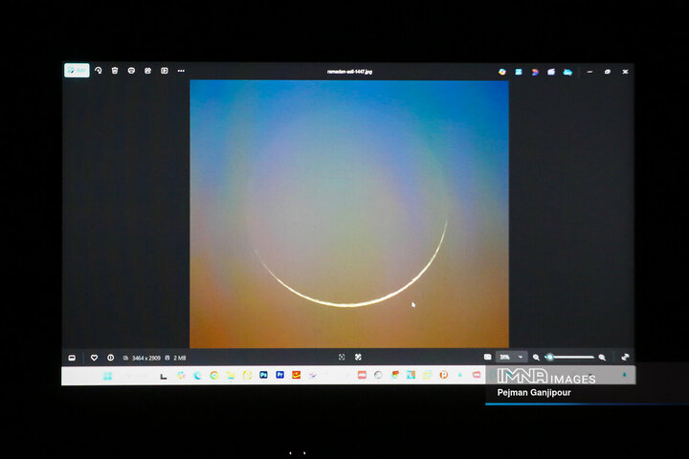Open Photoshop from the taskbar
Screen dimensions: 689x459
263,375
